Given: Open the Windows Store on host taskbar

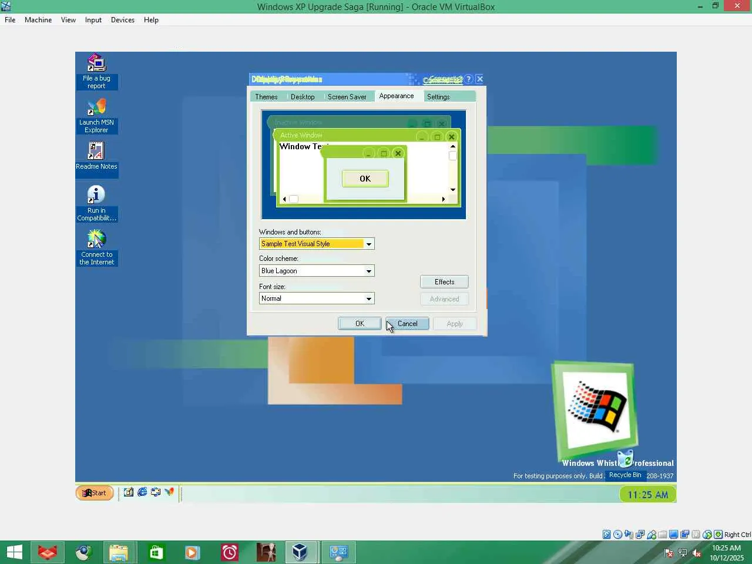Looking at the screenshot, I should (x=156, y=552).
